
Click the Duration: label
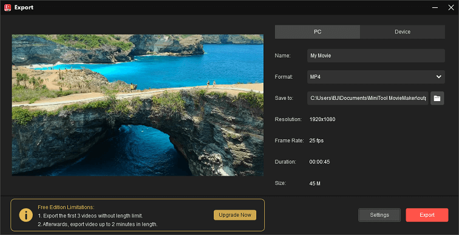285,162
